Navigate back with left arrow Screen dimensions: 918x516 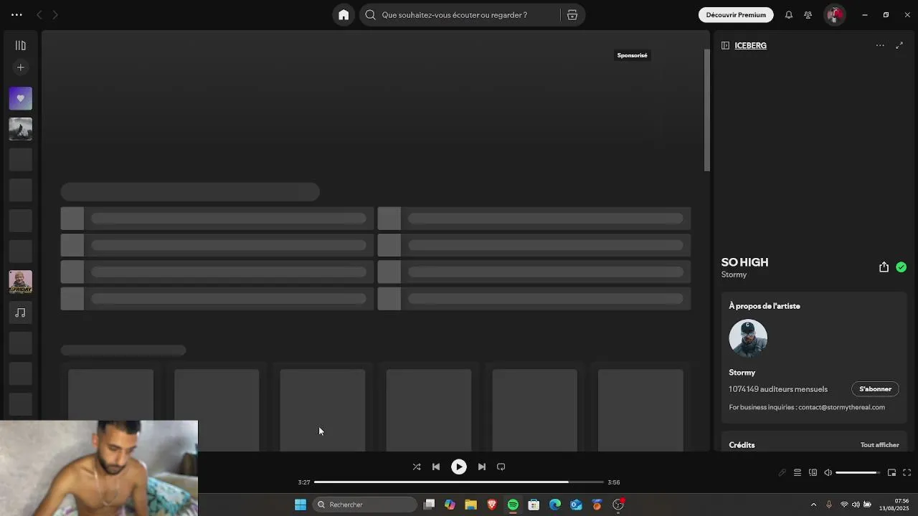click(39, 15)
